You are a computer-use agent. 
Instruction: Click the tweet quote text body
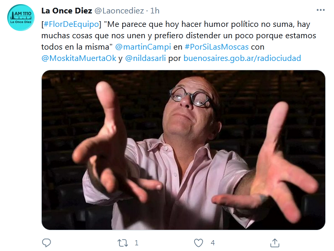[x=178, y=36]
